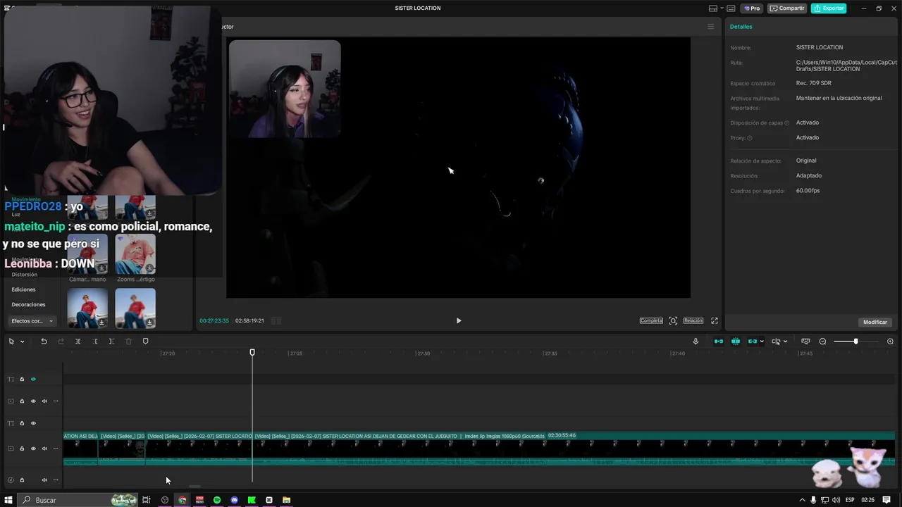Adjust the timeline zoom slider handle
The width and height of the screenshot is (902, 507).
click(855, 342)
